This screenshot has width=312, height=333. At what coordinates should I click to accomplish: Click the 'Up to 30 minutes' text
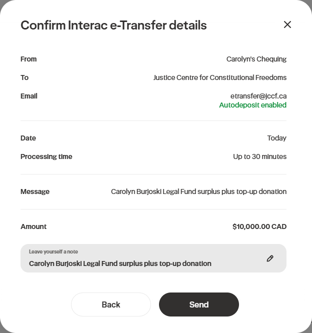click(x=259, y=156)
